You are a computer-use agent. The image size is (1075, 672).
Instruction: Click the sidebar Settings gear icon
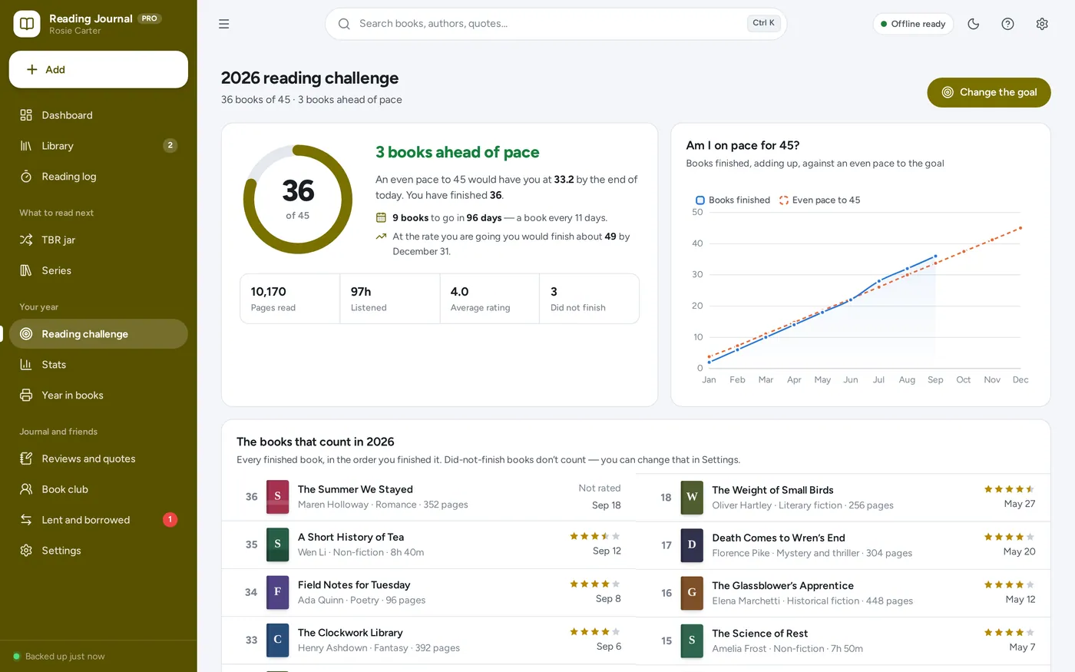pos(26,551)
